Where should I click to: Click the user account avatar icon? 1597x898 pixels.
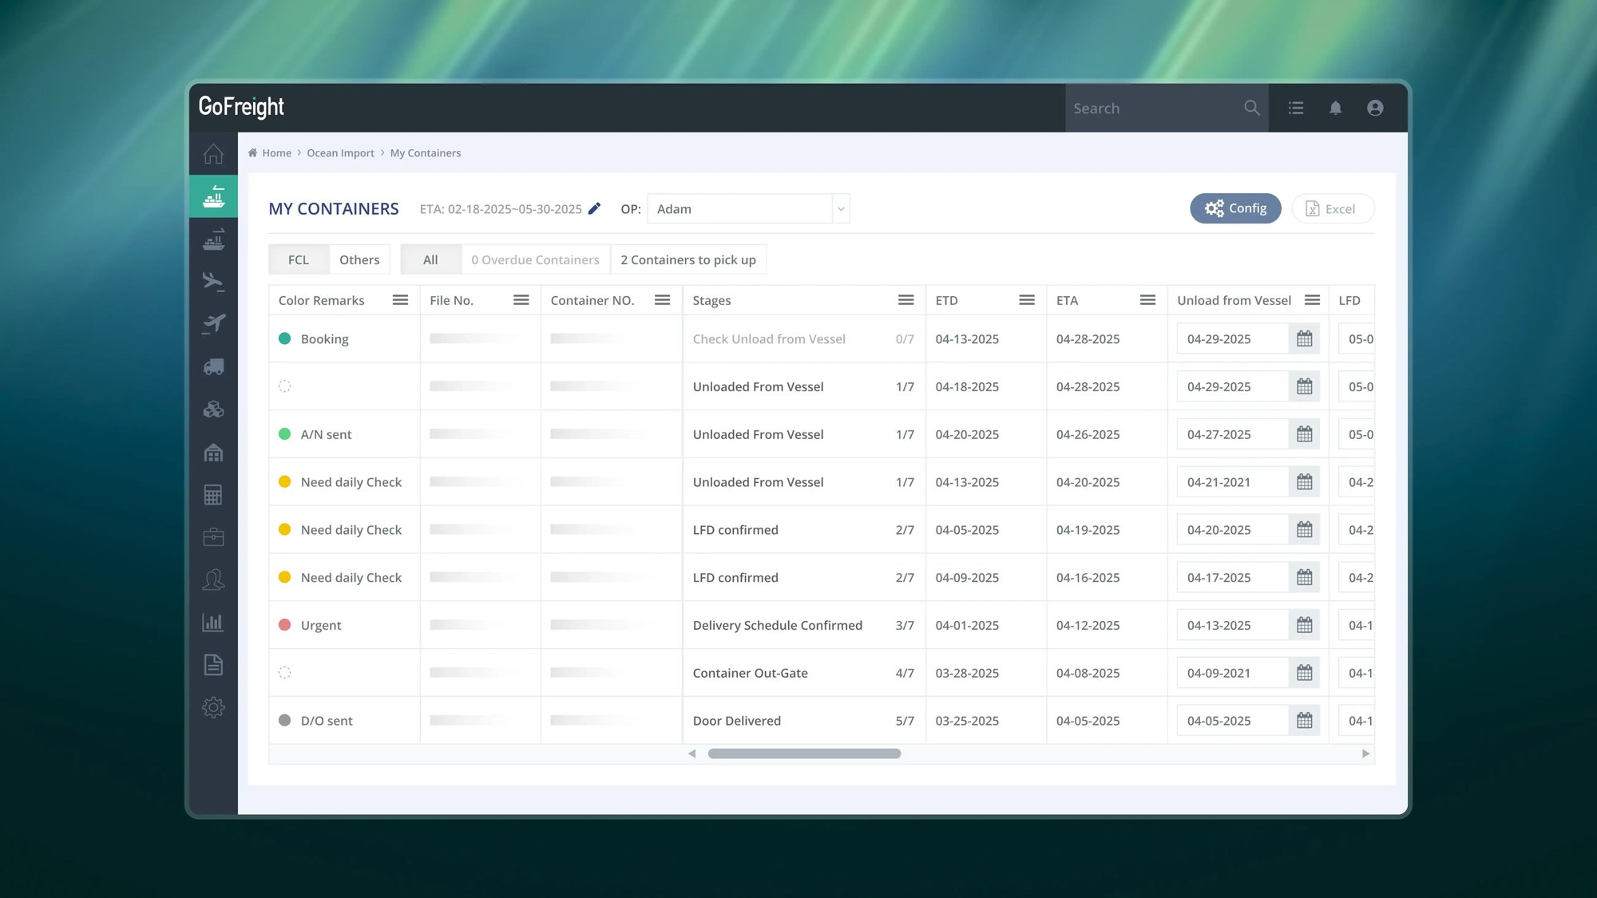[x=1374, y=108]
